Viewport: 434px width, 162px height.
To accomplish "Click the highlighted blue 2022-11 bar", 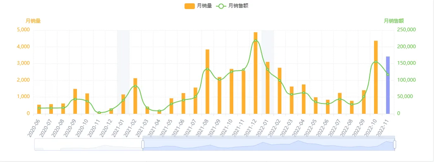I will pos(388,85).
